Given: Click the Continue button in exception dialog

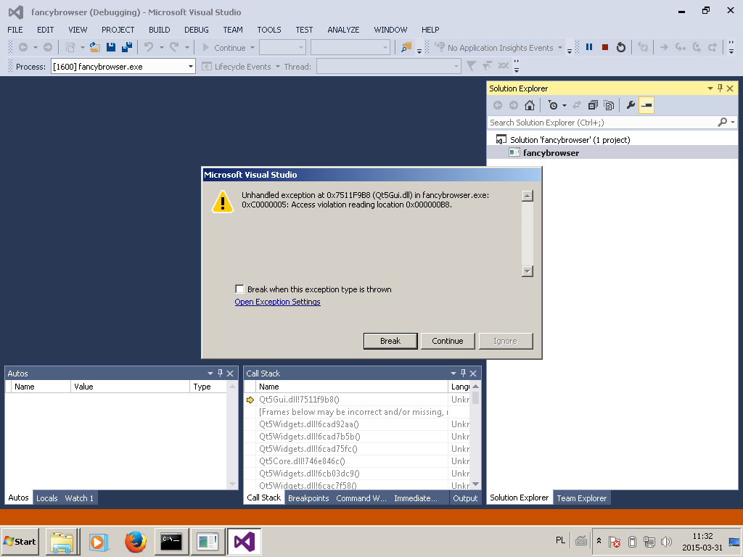Looking at the screenshot, I should tap(447, 341).
